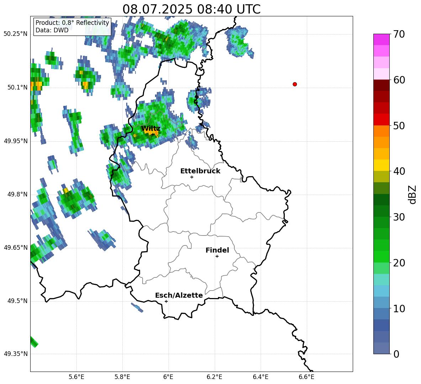Click the 6°E longitude label

click(168, 377)
